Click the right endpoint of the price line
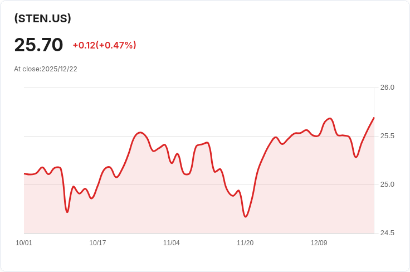This screenshot has height=272, width=410. coord(374,118)
